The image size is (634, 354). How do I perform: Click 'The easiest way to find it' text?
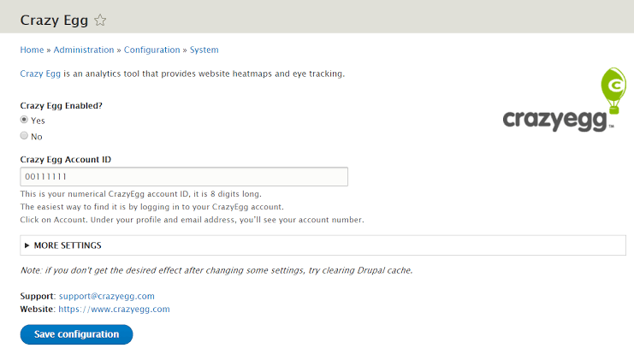(152, 207)
